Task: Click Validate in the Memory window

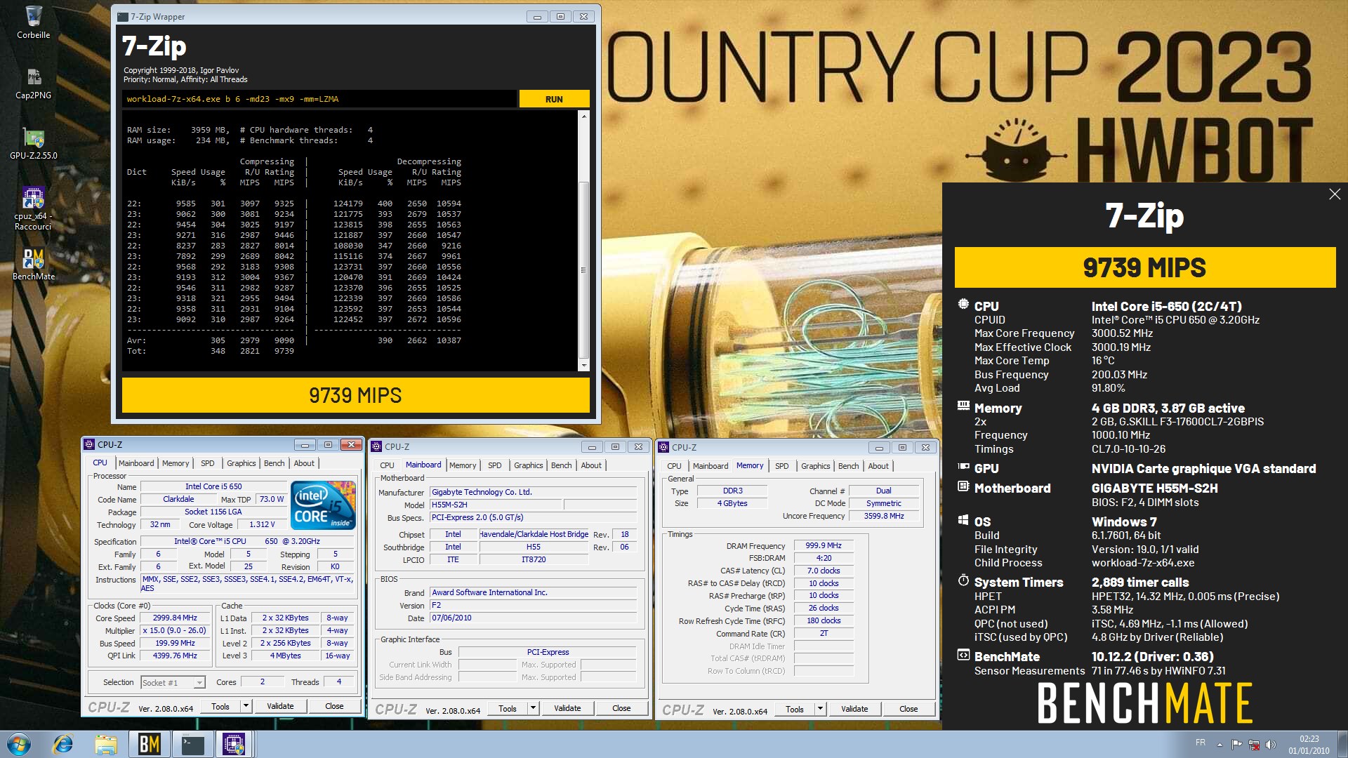Action: click(854, 709)
